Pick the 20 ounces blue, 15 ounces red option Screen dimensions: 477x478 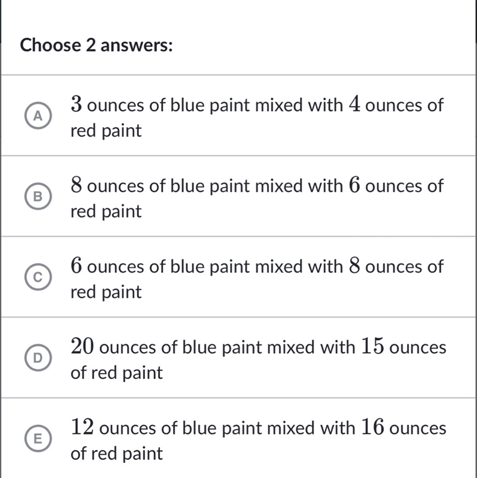pos(238,357)
